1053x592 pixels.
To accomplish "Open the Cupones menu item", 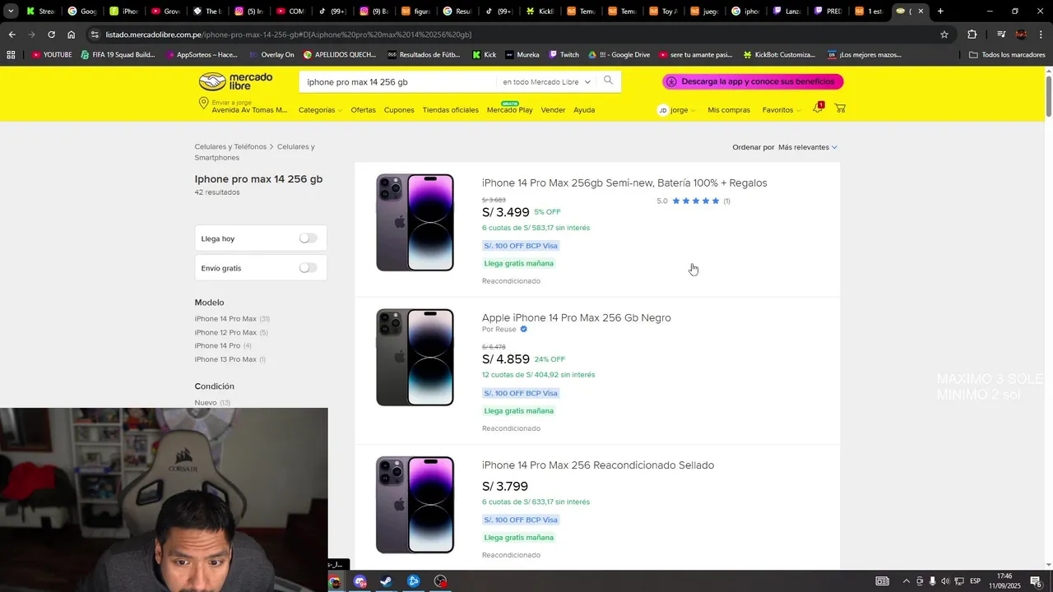I will coord(399,110).
